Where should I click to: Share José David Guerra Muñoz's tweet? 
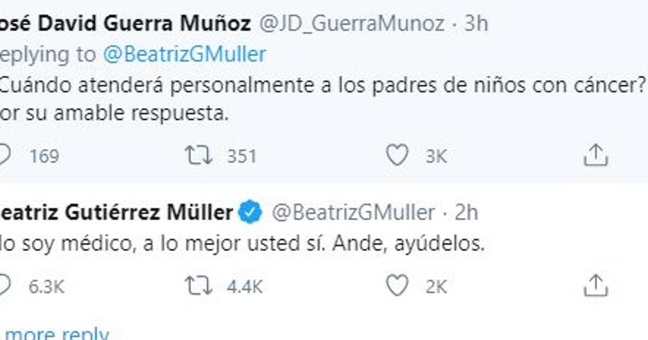click(x=596, y=156)
